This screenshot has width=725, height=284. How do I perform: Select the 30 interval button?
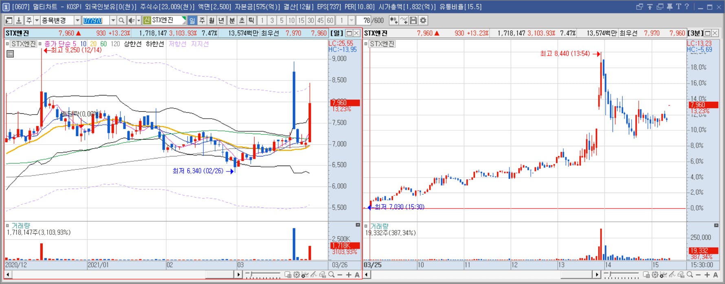click(311, 20)
